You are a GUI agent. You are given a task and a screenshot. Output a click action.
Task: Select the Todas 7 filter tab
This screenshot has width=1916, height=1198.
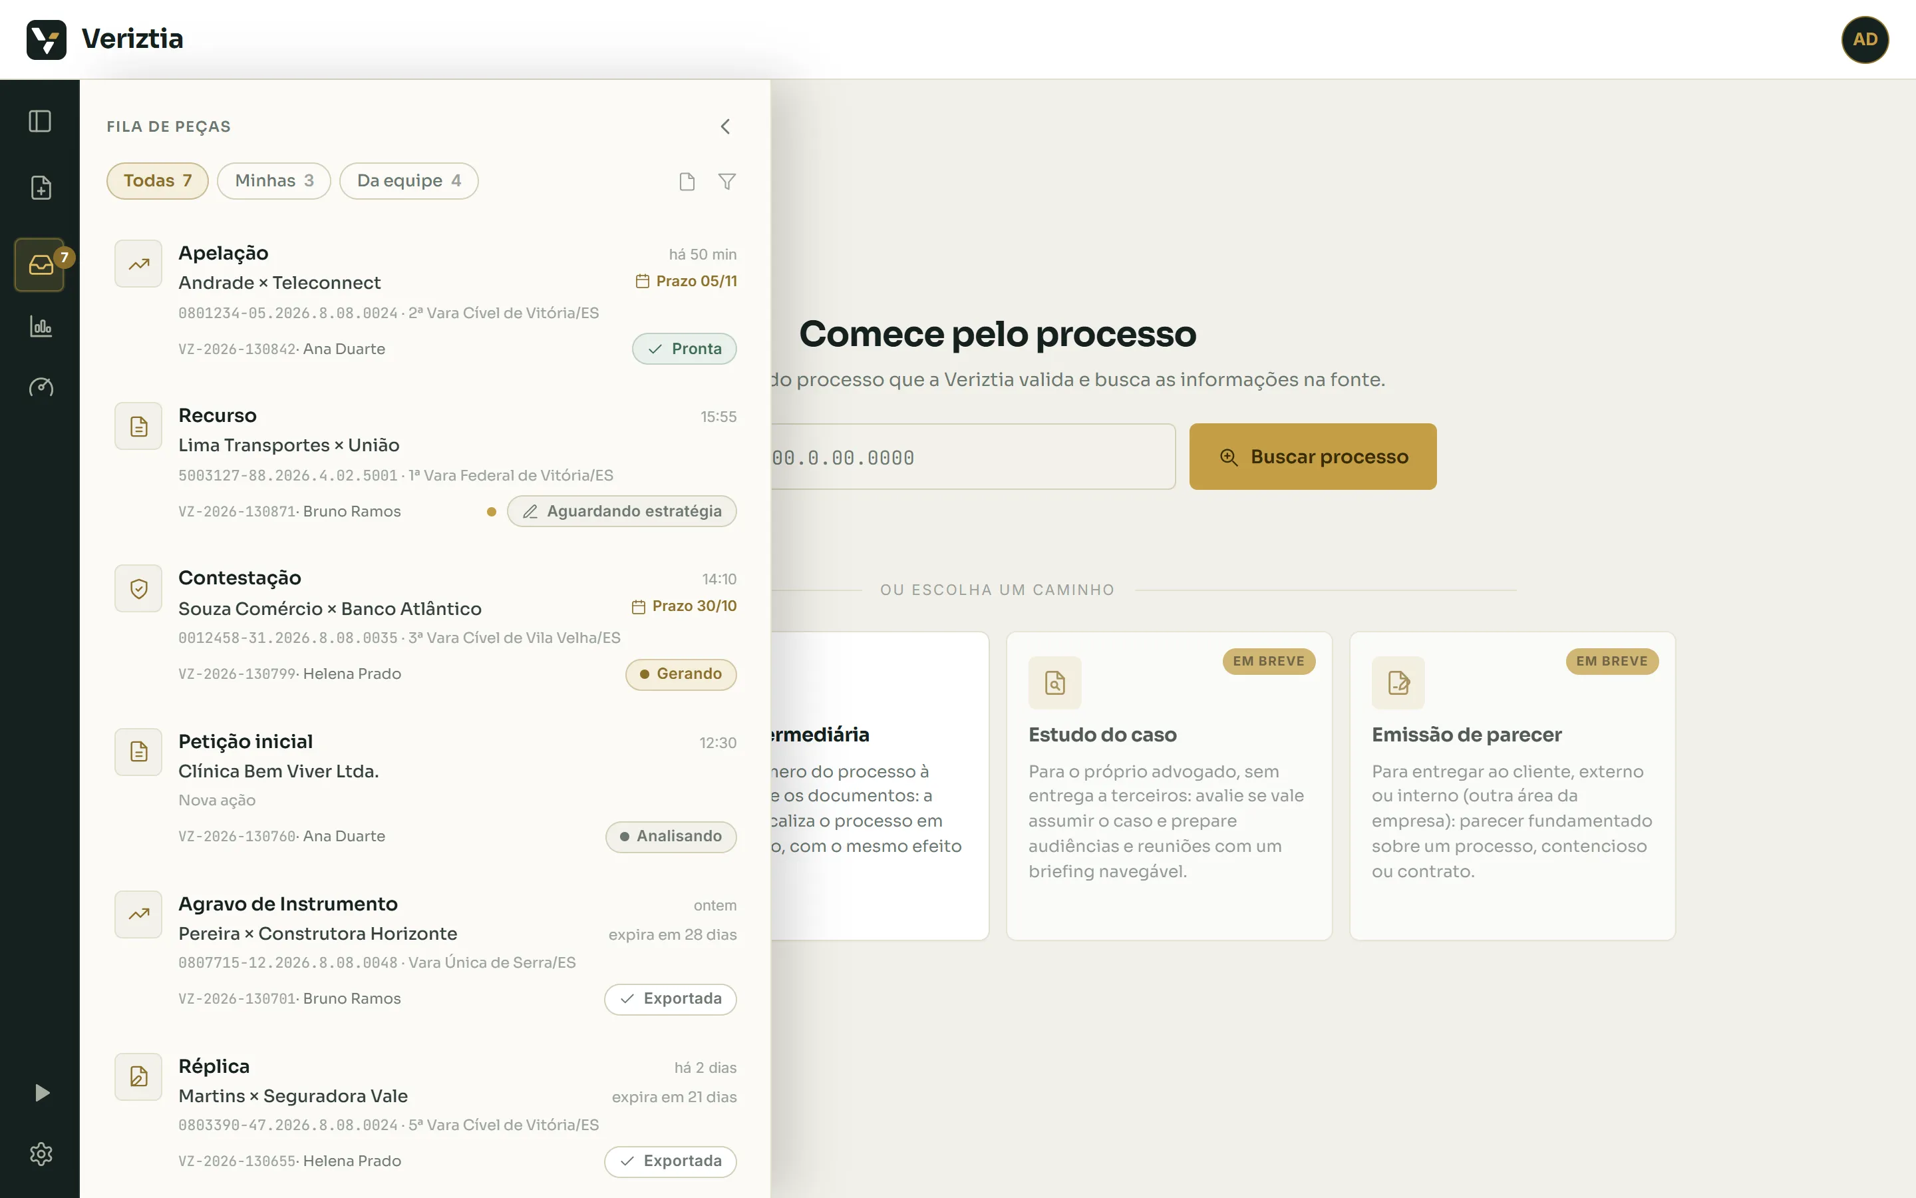click(158, 180)
